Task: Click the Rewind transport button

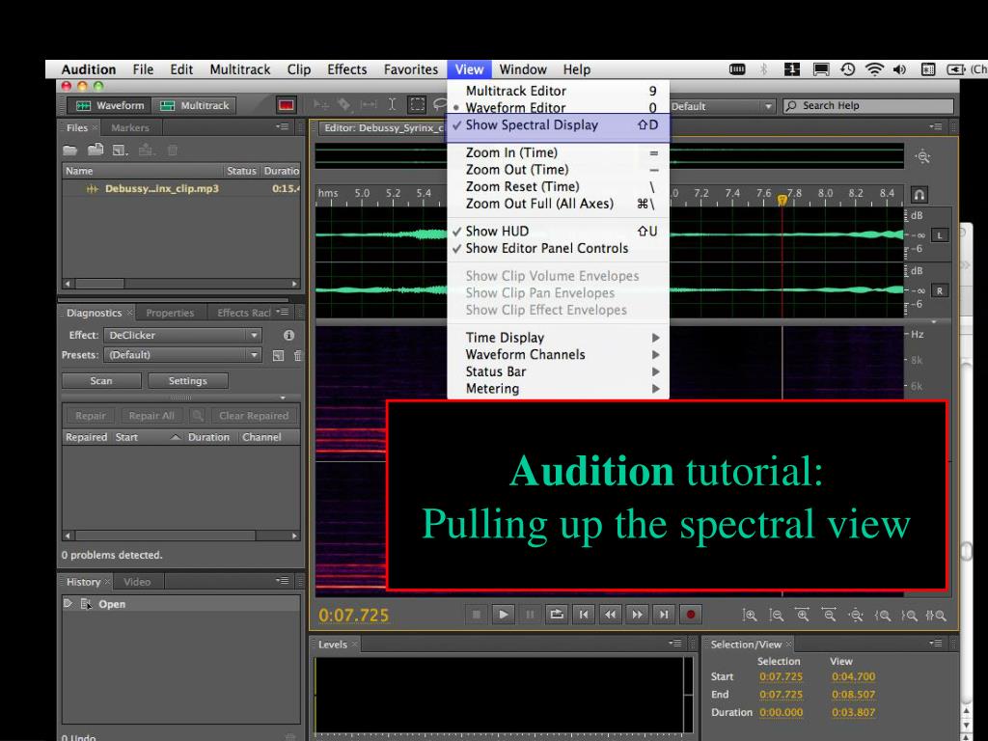Action: [x=610, y=615]
